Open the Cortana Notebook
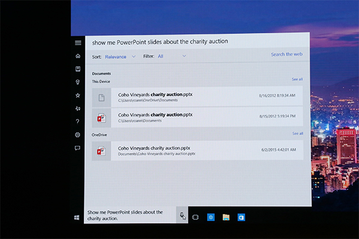The image size is (359, 239). pyautogui.click(x=78, y=69)
